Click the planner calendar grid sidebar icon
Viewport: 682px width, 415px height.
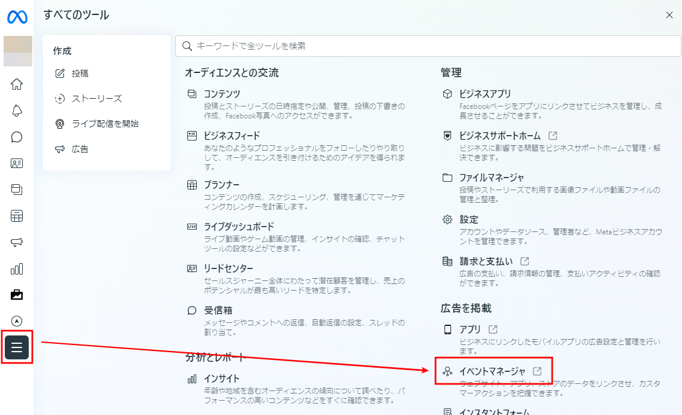[x=17, y=216]
